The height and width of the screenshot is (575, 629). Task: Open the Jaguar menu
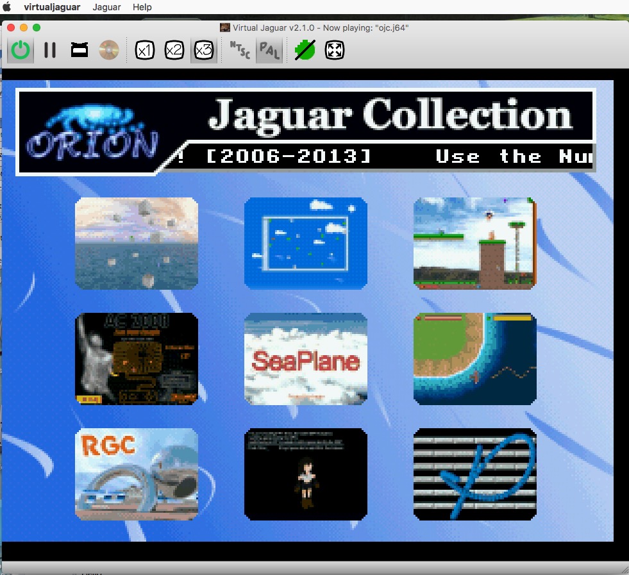(106, 7)
